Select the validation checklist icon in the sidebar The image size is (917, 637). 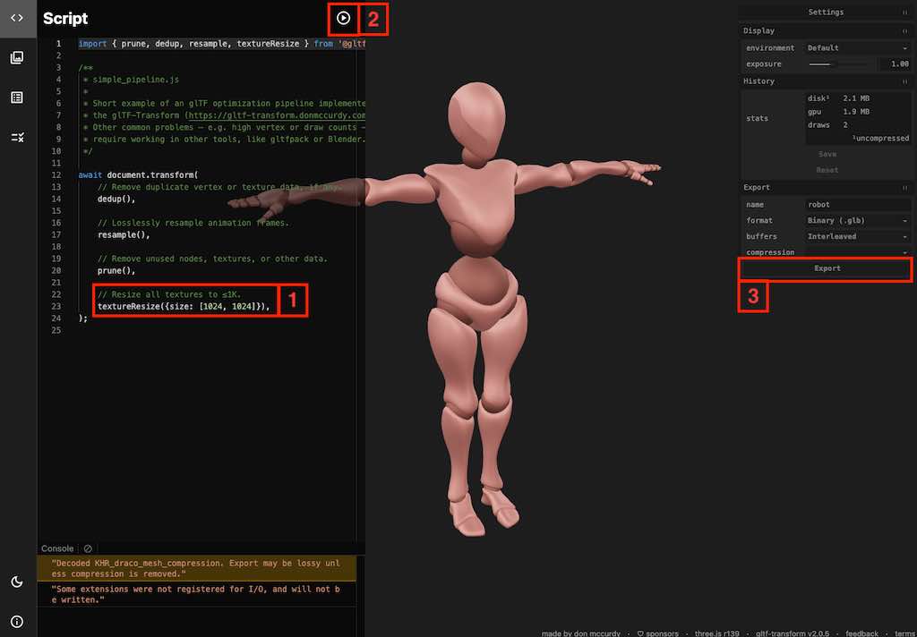tap(17, 136)
